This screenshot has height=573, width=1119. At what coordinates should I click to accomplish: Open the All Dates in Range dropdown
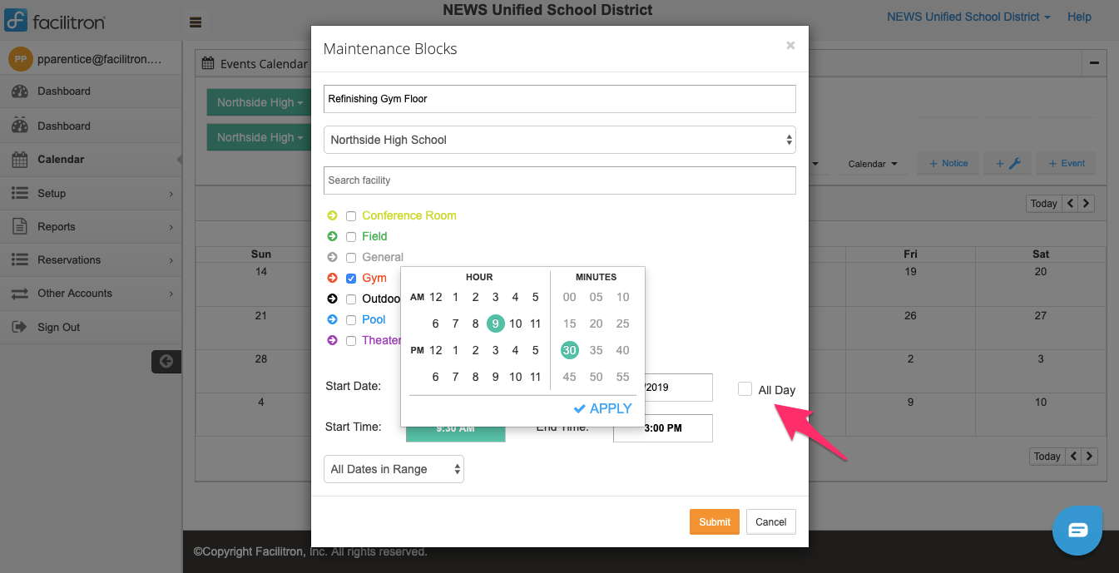coord(394,469)
